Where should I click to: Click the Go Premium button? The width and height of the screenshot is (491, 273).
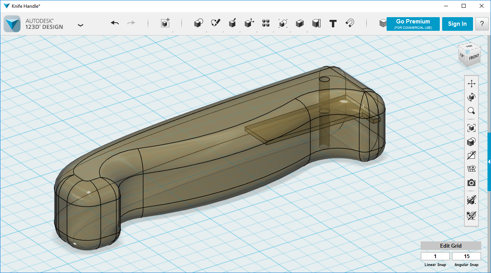click(413, 24)
